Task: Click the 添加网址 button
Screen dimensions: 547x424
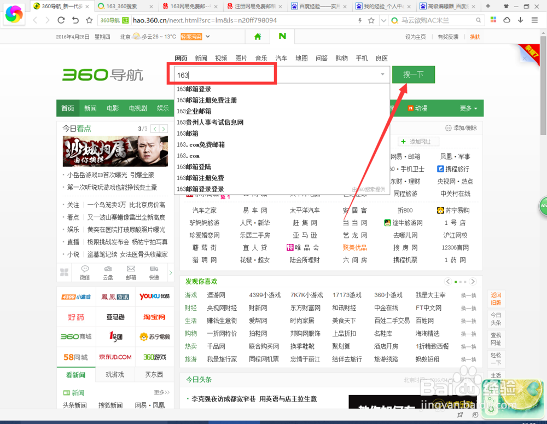Action: click(418, 141)
